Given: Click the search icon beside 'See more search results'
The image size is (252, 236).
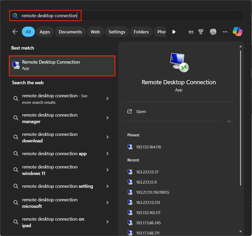Looking at the screenshot, I should click(x=16, y=99).
